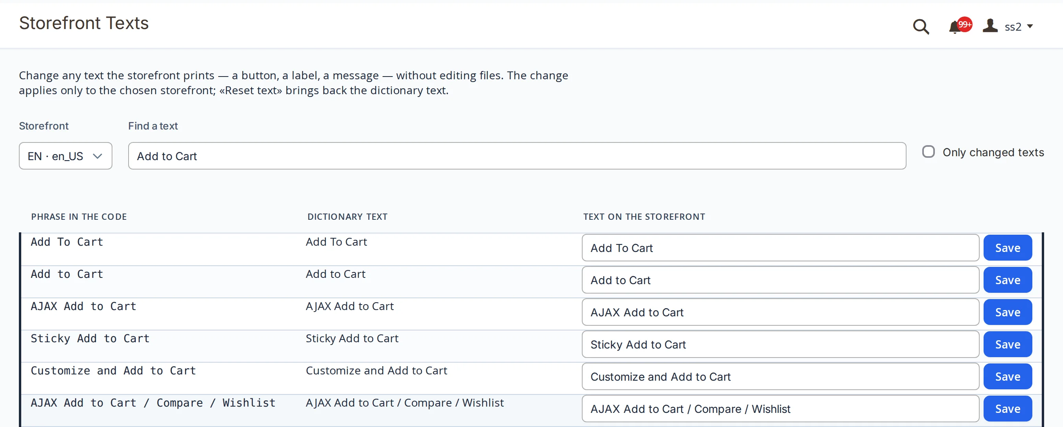Edit storefront text field for Sticky Add to Cart

(x=780, y=344)
